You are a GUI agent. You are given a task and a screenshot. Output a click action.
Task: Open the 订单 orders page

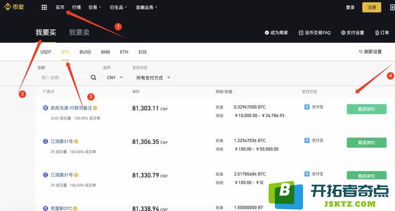pos(382,33)
